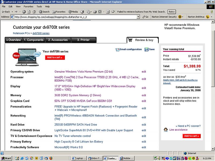Screen dimensions: 215x161
Task: Select the Review & buy tab
Action: click(x=143, y=40)
